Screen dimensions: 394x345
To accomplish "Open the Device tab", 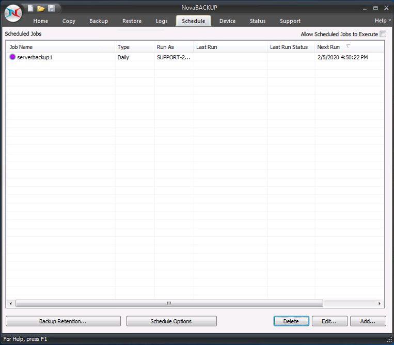I will [x=227, y=21].
